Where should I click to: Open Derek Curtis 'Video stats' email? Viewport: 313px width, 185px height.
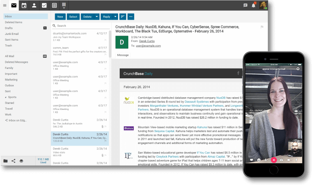(80, 152)
